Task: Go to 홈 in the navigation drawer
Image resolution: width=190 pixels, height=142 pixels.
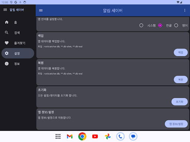Action: [18, 22]
